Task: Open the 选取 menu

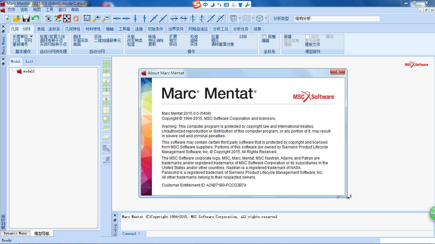Action: tap(24, 10)
